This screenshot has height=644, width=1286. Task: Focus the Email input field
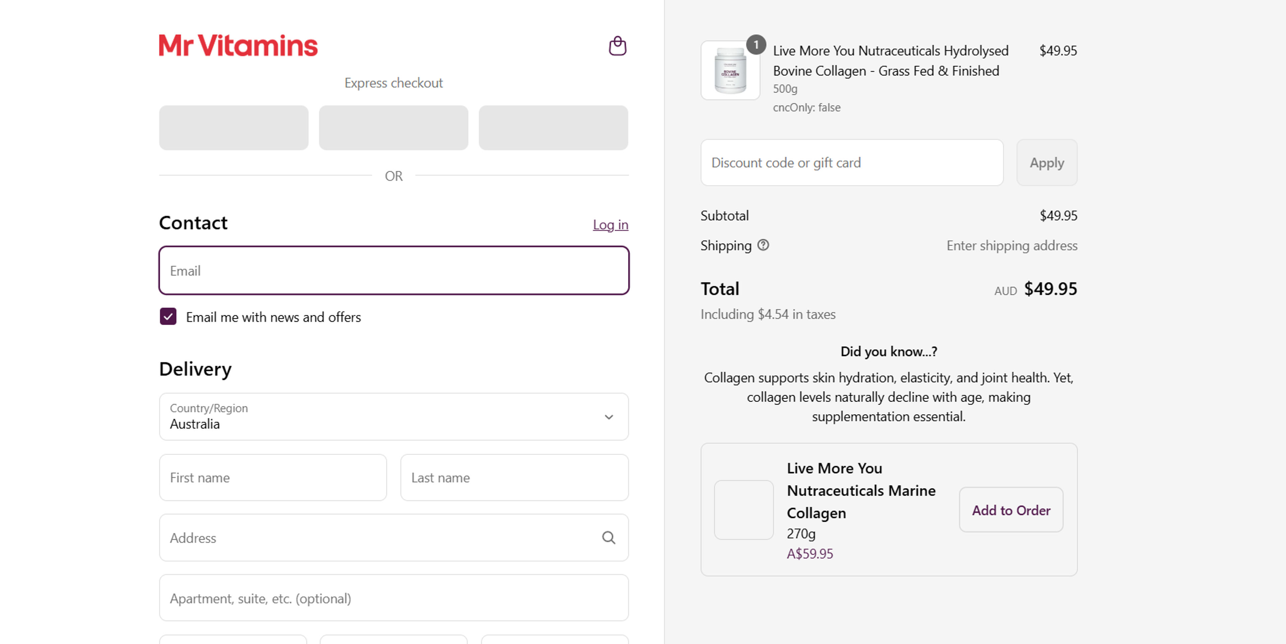394,270
